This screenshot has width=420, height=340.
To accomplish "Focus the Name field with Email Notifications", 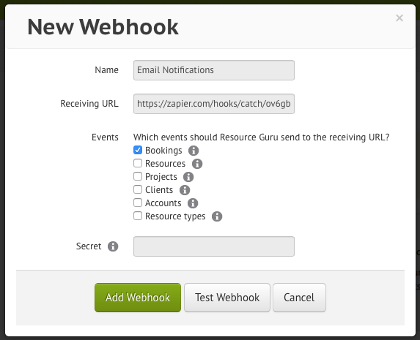I will coord(214,70).
